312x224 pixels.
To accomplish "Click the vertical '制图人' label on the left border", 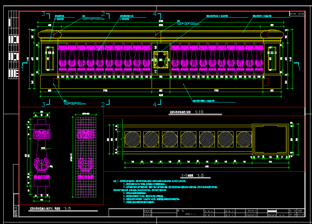I will (x=16, y=211).
